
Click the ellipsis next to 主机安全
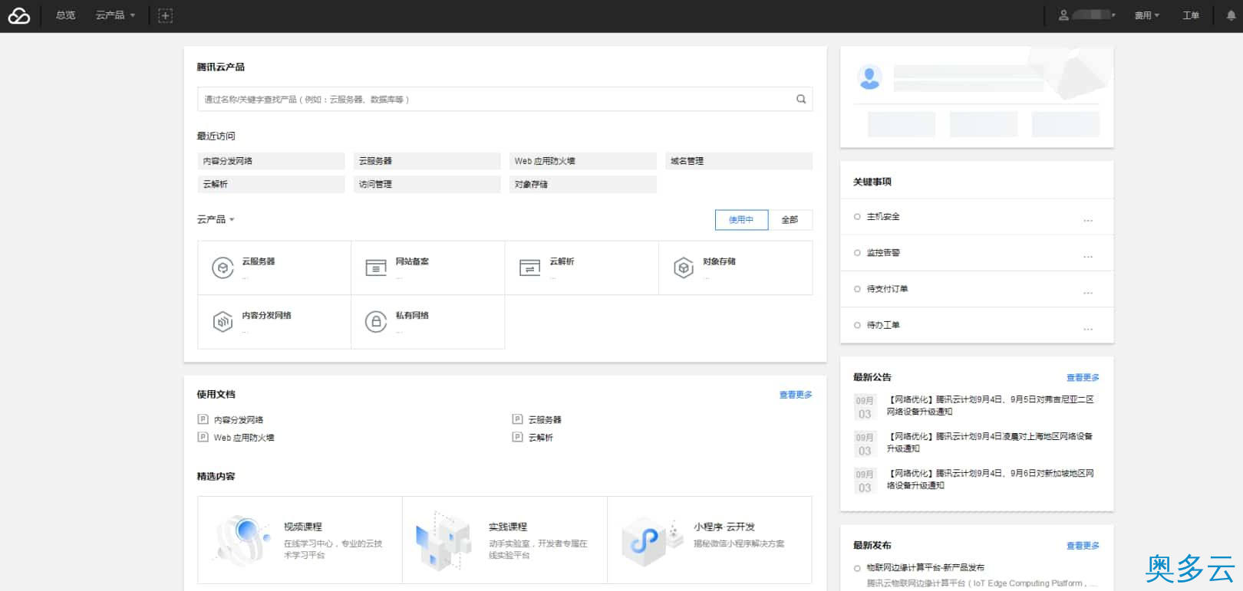pyautogui.click(x=1088, y=220)
